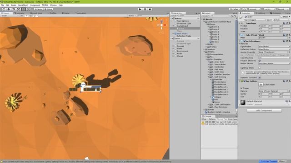
Task: Click the cloud services icon
Action: point(245,9)
